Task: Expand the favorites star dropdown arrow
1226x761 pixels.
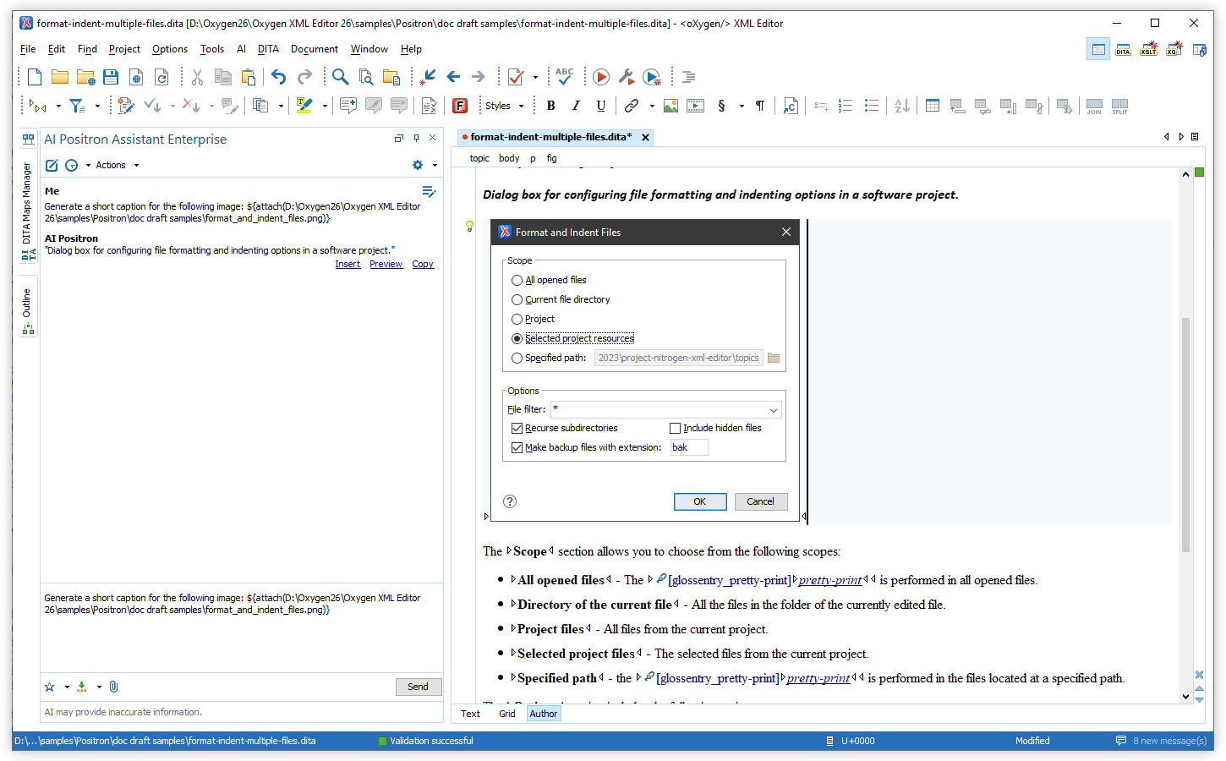Action: pyautogui.click(x=67, y=687)
